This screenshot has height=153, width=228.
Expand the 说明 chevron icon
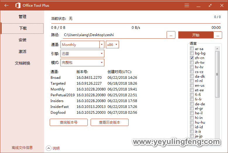point(49,148)
